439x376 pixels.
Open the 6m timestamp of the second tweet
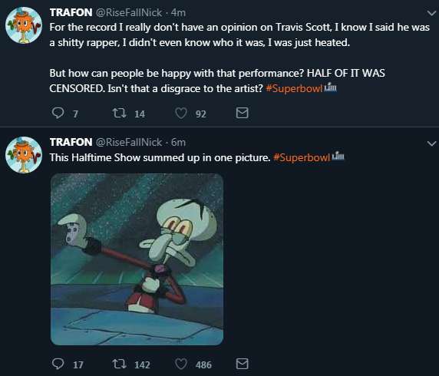tap(178, 143)
